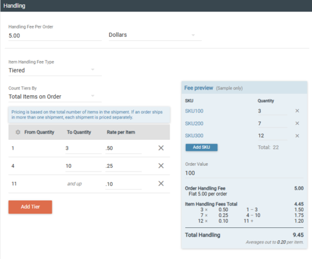Edit the SKU200 quantity field
This screenshot has width=312, height=259.
(x=273, y=124)
